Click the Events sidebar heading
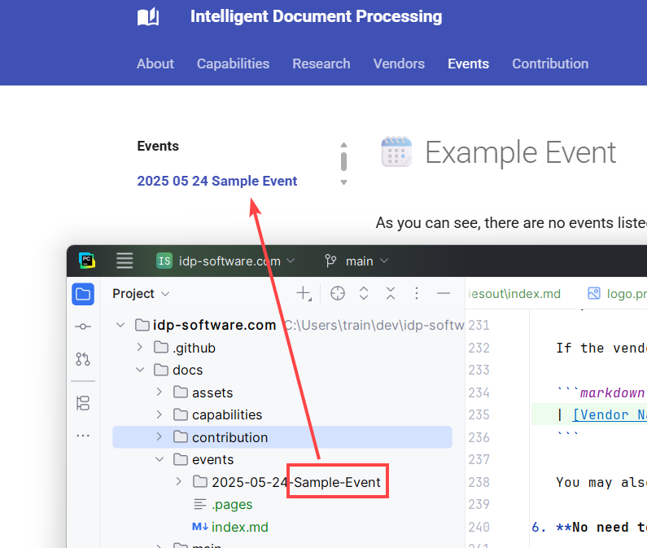Screen dimensions: 647x548 point(158,146)
